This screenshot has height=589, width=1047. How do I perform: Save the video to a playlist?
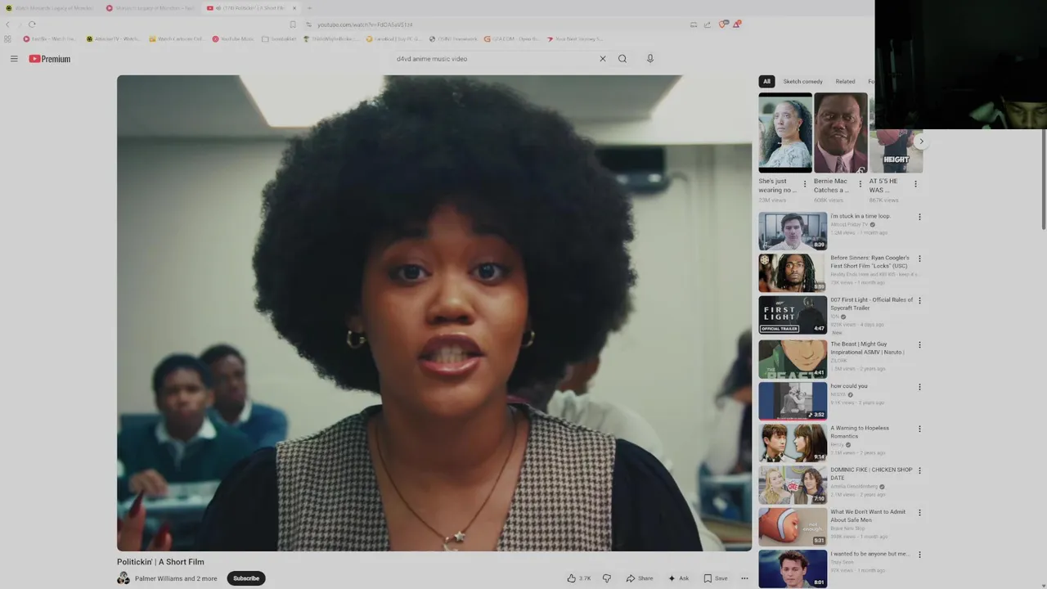pyautogui.click(x=716, y=578)
